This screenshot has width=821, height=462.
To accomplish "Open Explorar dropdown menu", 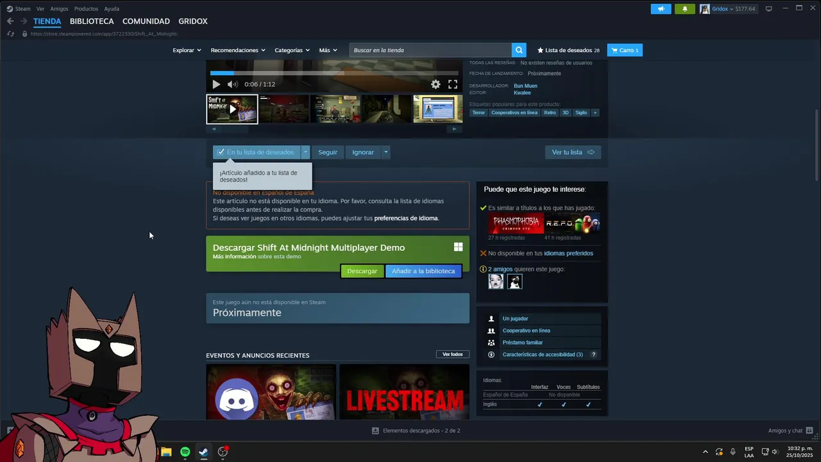I will pos(187,50).
